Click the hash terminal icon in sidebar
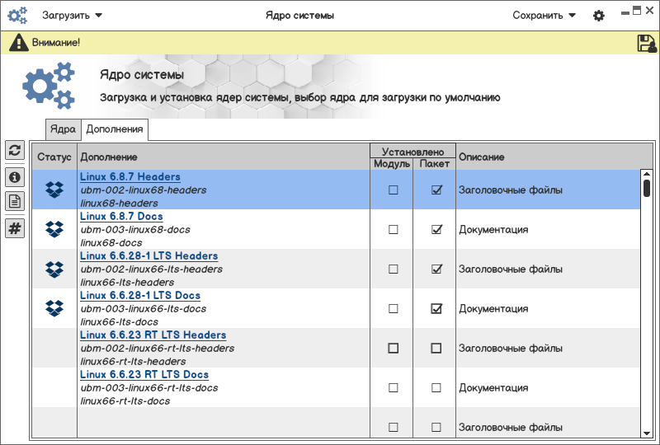 coord(15,228)
